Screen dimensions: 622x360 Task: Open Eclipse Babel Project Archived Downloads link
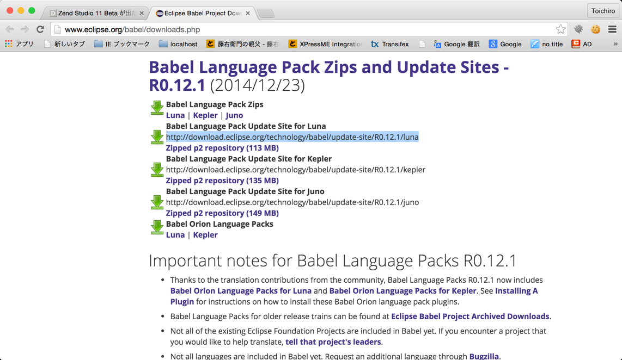coord(470,316)
